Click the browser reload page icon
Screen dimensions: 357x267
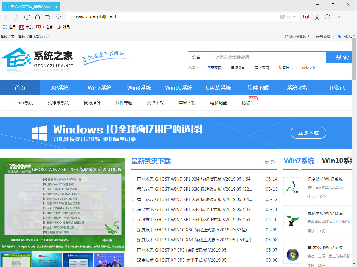click(27, 17)
